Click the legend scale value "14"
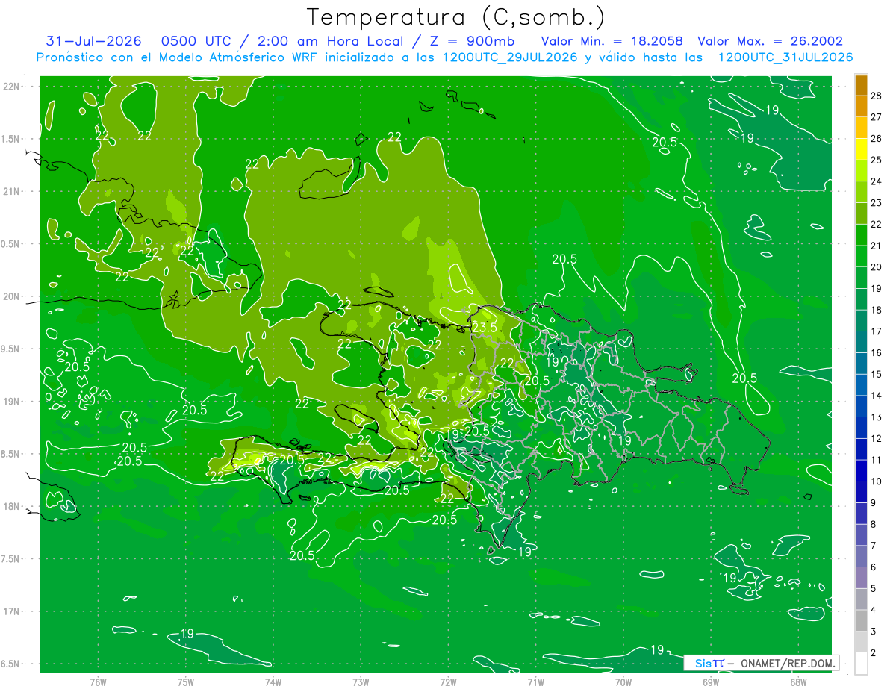896x692 pixels. tap(877, 396)
